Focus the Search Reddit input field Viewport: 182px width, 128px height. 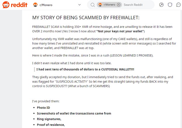[x=138, y=5]
